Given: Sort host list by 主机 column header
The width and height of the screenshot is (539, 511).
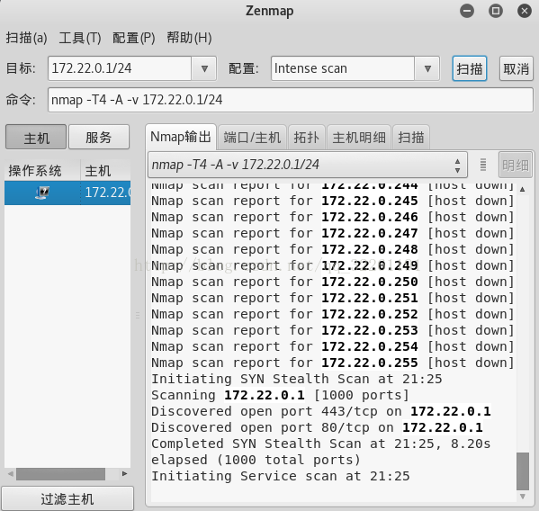Looking at the screenshot, I should click(x=105, y=170).
